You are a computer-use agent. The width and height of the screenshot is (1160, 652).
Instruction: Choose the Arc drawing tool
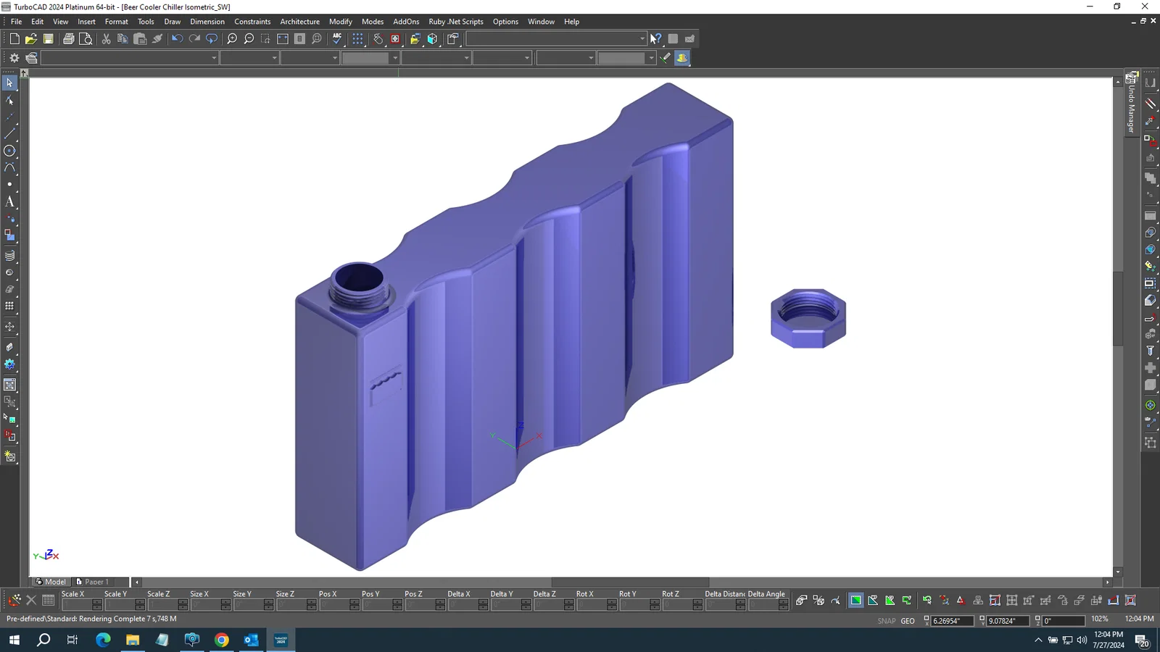tap(9, 168)
